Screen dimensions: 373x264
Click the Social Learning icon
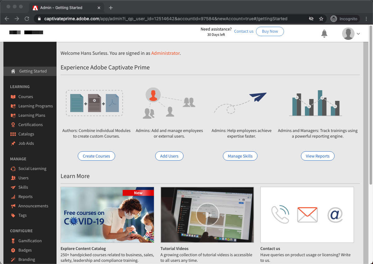(x=13, y=169)
